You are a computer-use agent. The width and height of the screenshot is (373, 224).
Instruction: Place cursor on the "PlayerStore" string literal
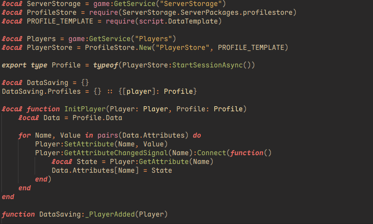[x=182, y=48]
